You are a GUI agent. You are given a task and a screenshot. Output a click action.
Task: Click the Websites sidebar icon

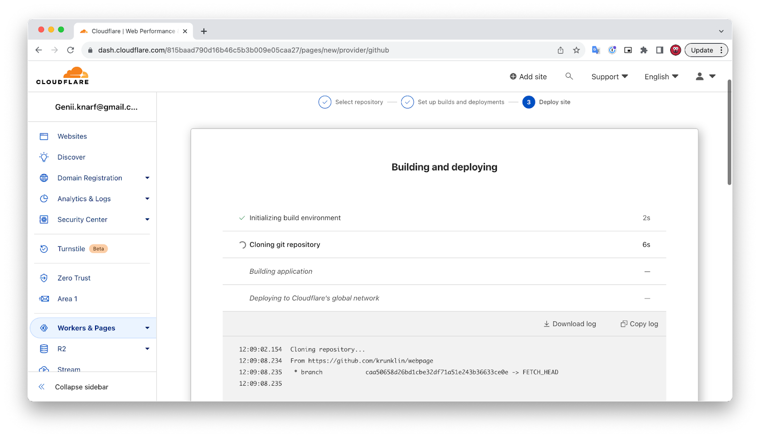click(44, 137)
